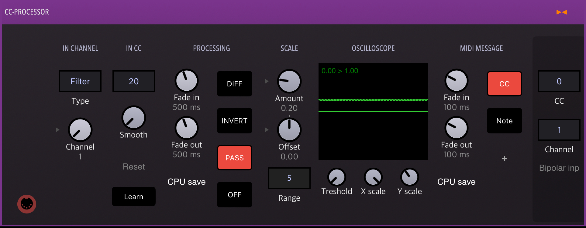Click the SCALE section heading
The image size is (586, 228).
[289, 49]
